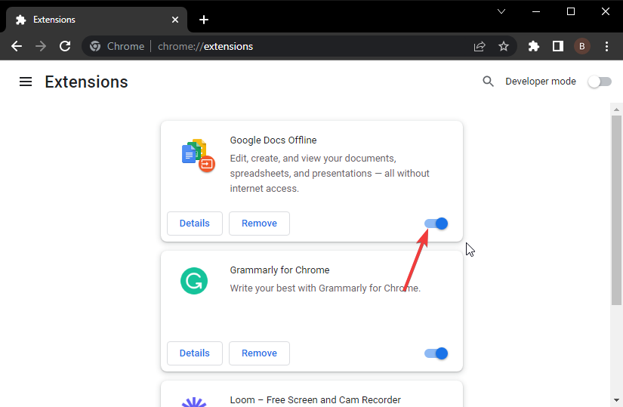The width and height of the screenshot is (623, 407).
Task: Click the Google Docs Offline title
Action: tap(273, 140)
